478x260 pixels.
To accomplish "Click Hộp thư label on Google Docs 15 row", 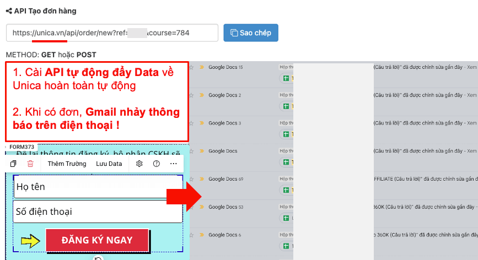I will [286, 67].
